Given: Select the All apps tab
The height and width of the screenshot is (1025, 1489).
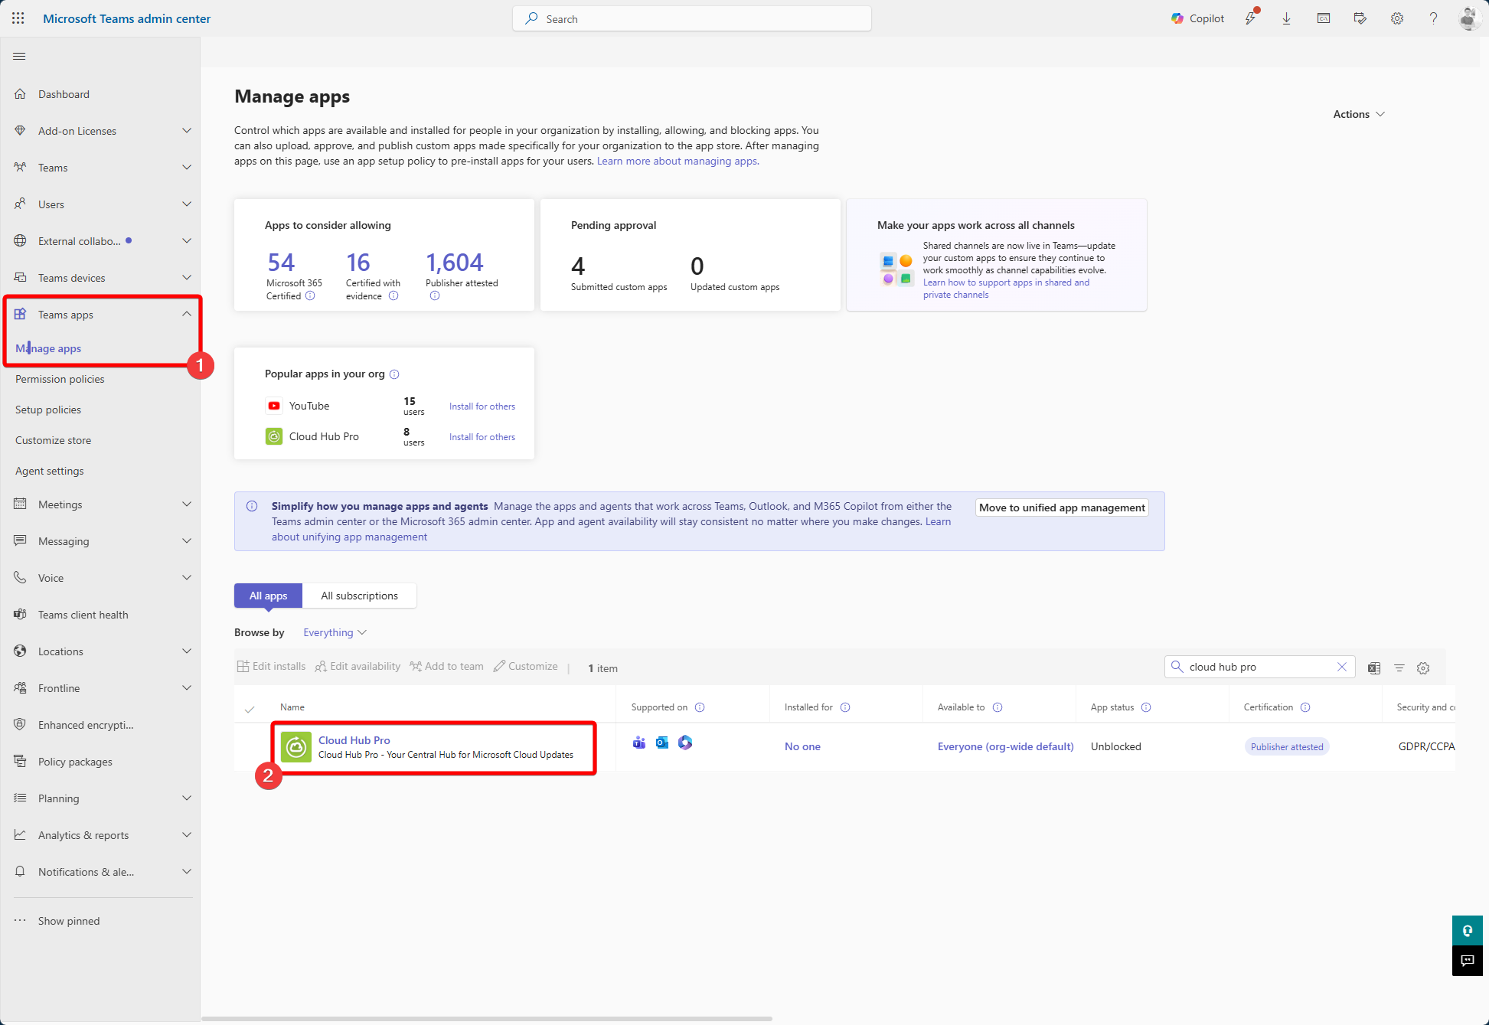Looking at the screenshot, I should pyautogui.click(x=268, y=596).
